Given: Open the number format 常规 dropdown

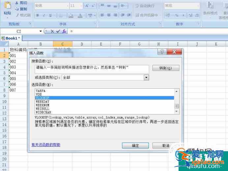Looking at the screenshot, I should coord(198,6).
